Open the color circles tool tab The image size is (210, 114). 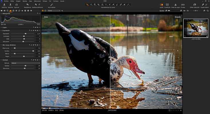click(13, 11)
